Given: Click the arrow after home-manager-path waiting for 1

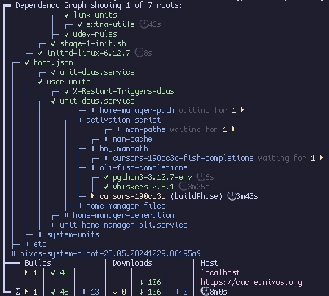Looking at the screenshot, I should click(242, 110).
